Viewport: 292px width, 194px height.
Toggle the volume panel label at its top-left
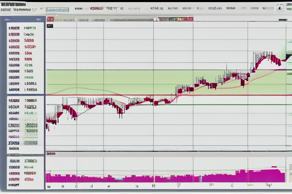click(x=51, y=154)
